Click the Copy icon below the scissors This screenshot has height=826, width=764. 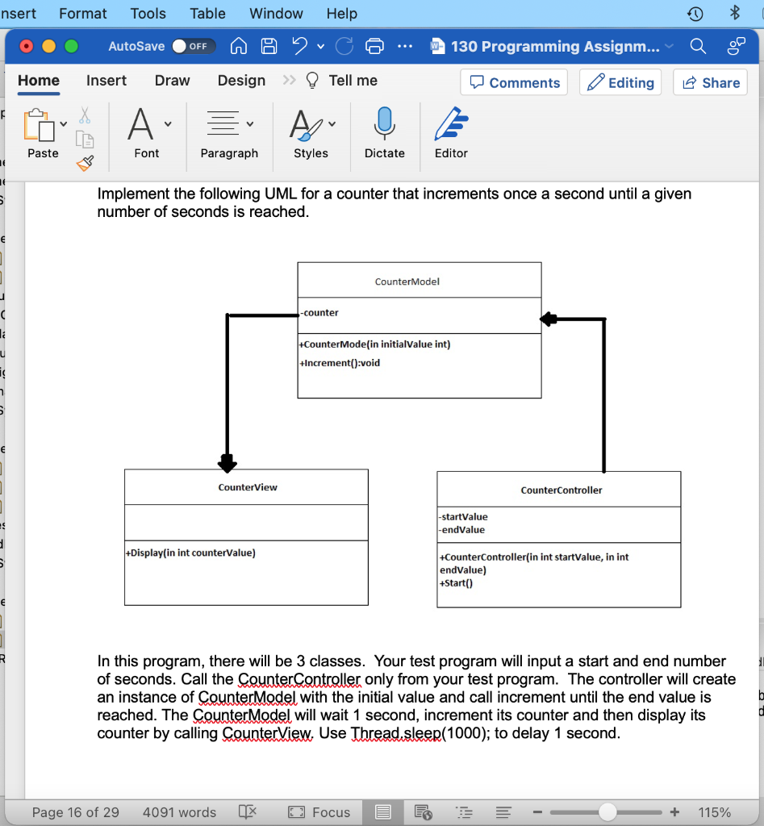coord(84,140)
